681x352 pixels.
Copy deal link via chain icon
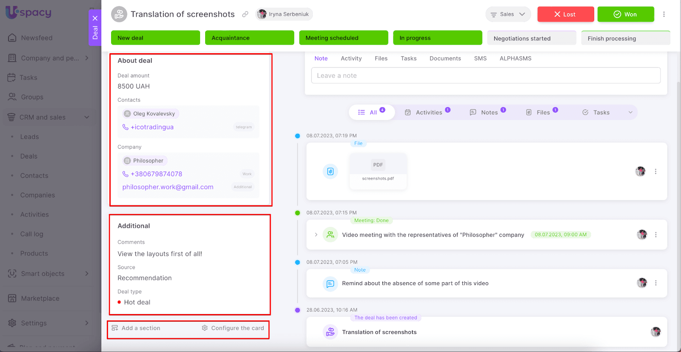245,14
